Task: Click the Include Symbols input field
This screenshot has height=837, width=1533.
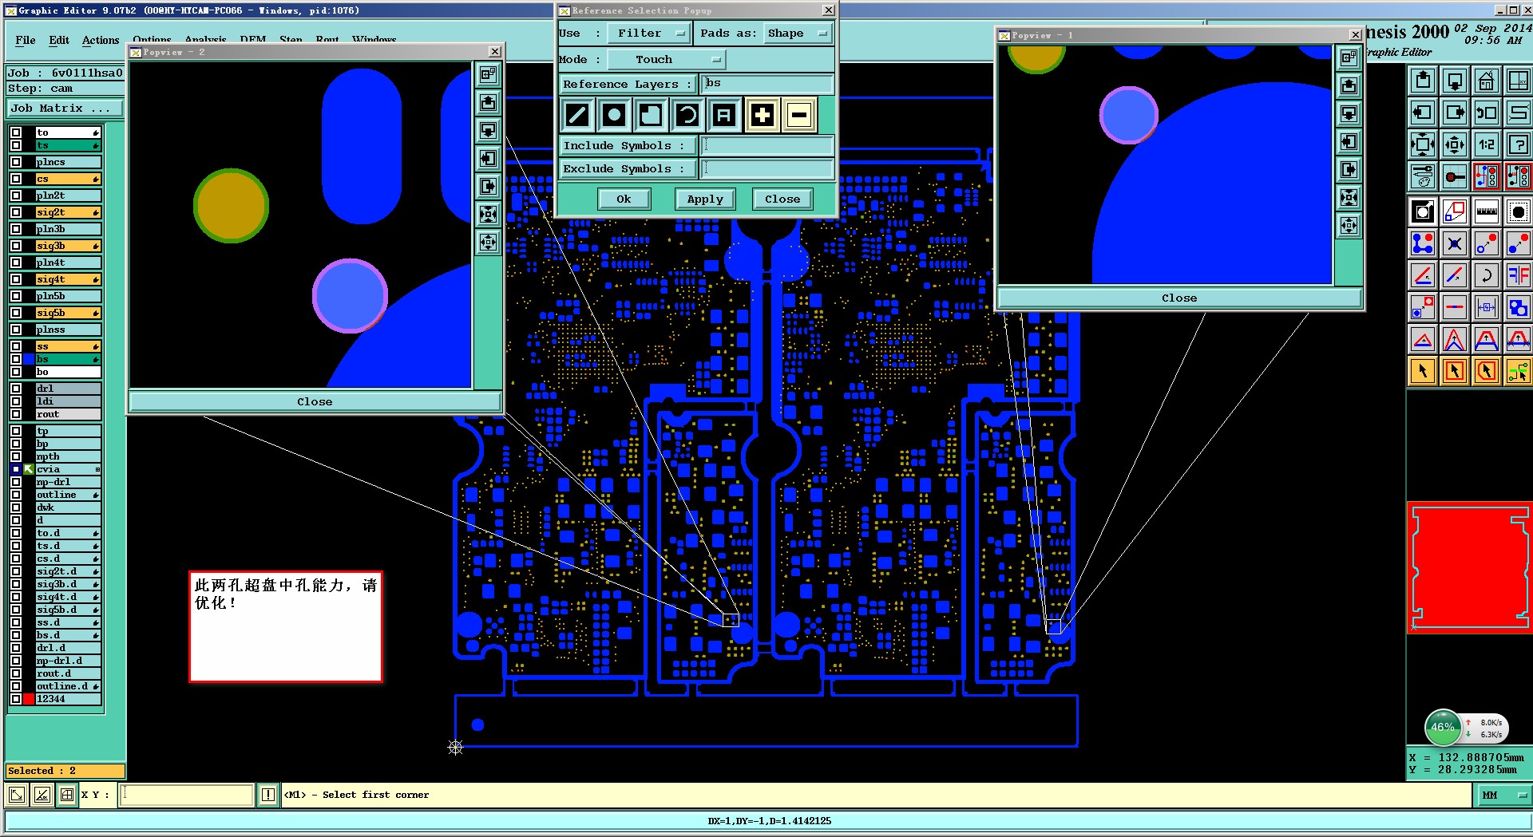Action: (767, 145)
